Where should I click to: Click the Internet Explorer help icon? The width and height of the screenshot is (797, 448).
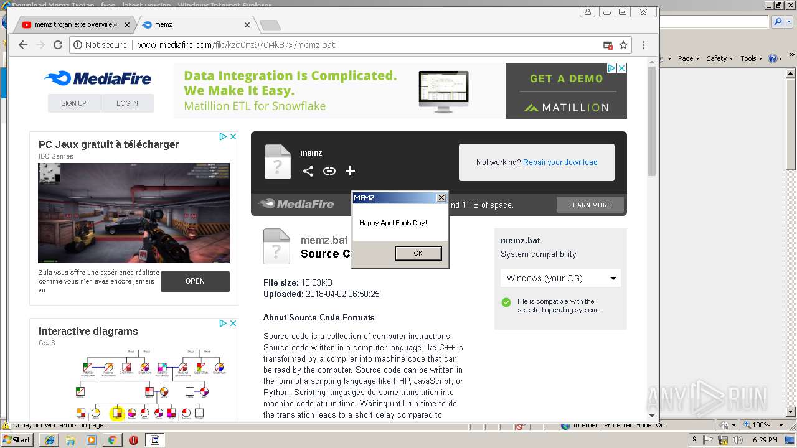pyautogui.click(x=772, y=58)
